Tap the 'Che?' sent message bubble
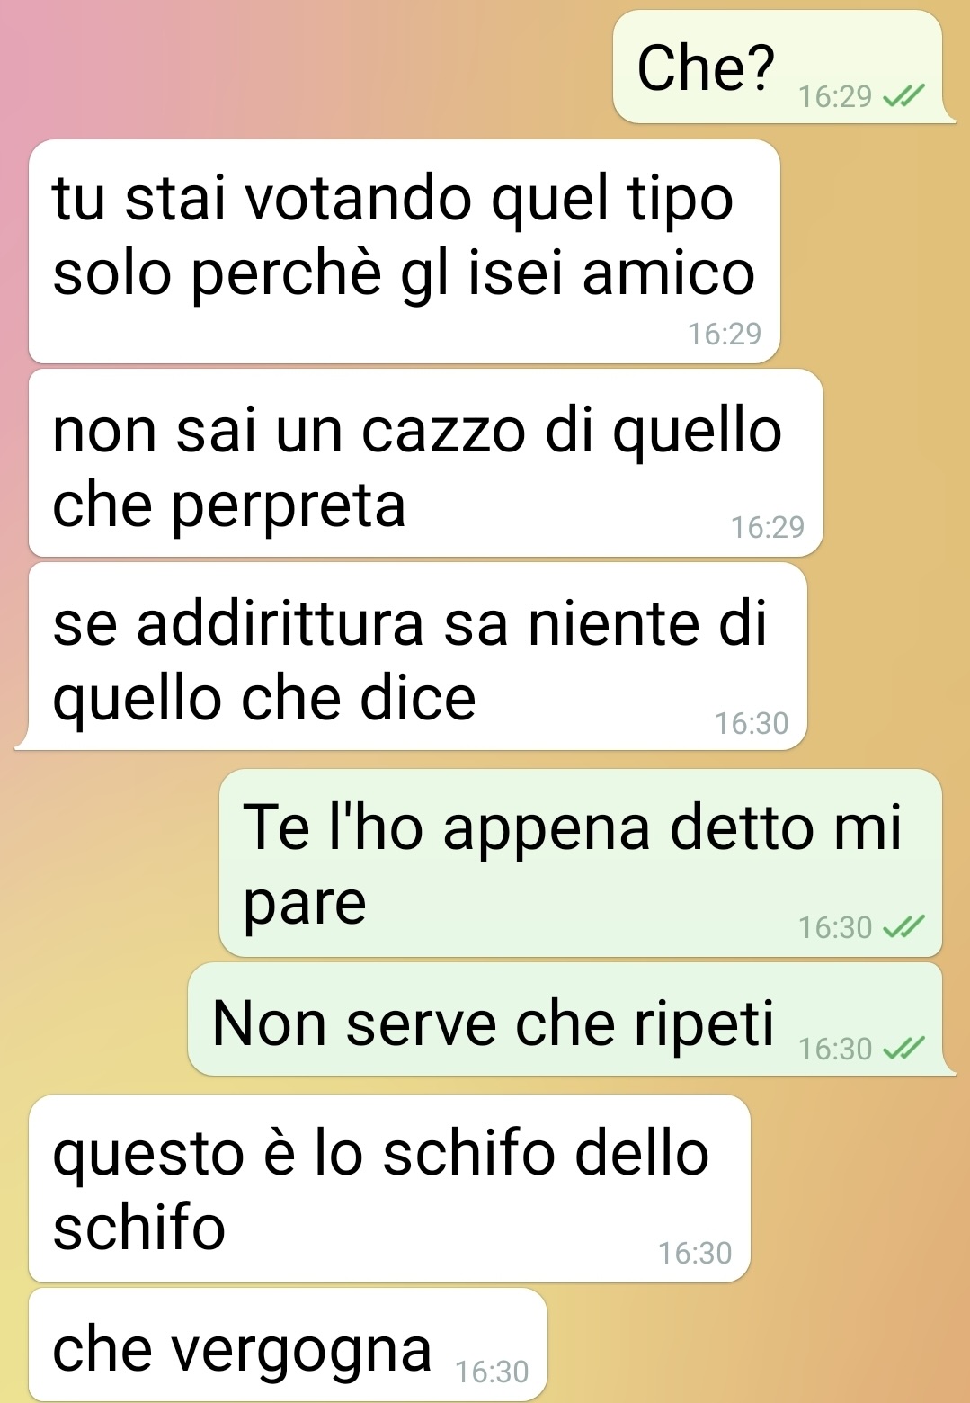This screenshot has width=970, height=1403. [778, 67]
